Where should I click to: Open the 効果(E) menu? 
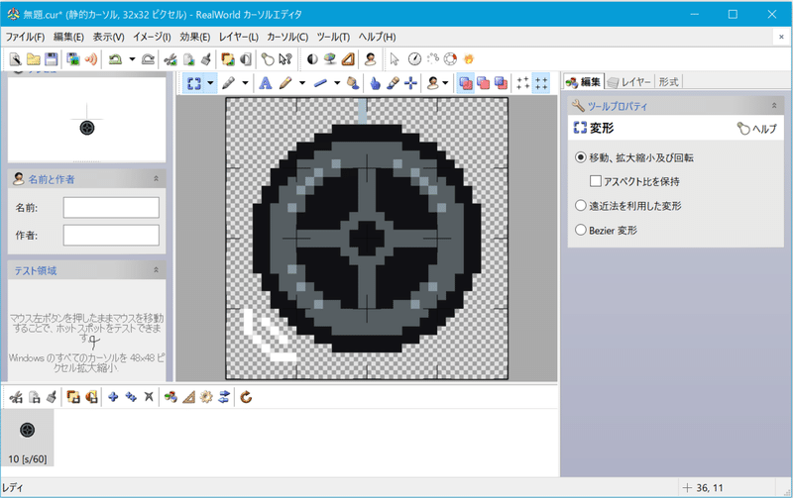[194, 37]
